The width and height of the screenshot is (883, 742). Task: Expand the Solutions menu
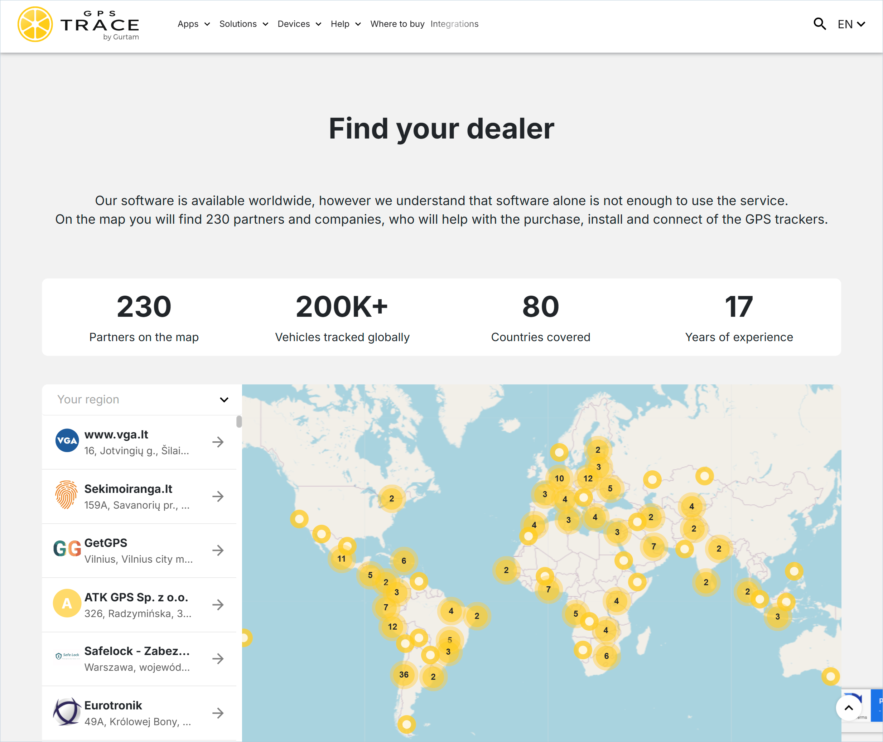[243, 24]
